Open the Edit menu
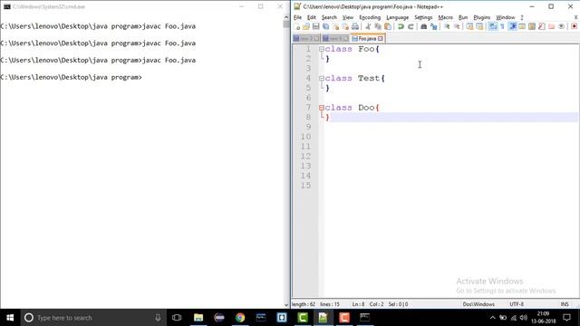The image size is (580, 326). click(x=312, y=17)
